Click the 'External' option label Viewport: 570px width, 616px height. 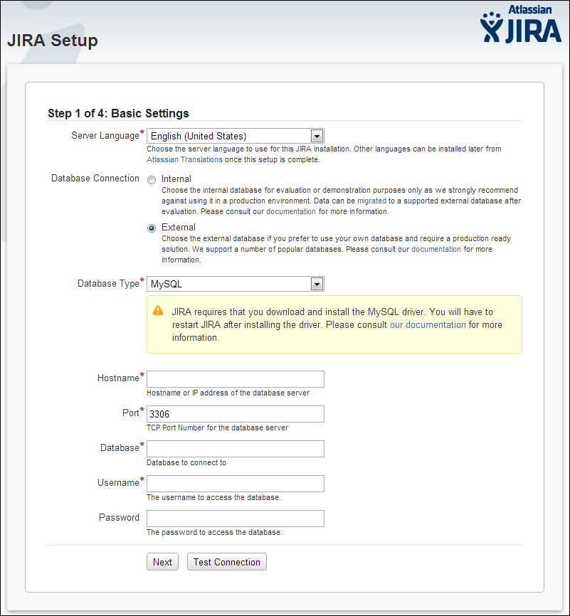coord(179,228)
